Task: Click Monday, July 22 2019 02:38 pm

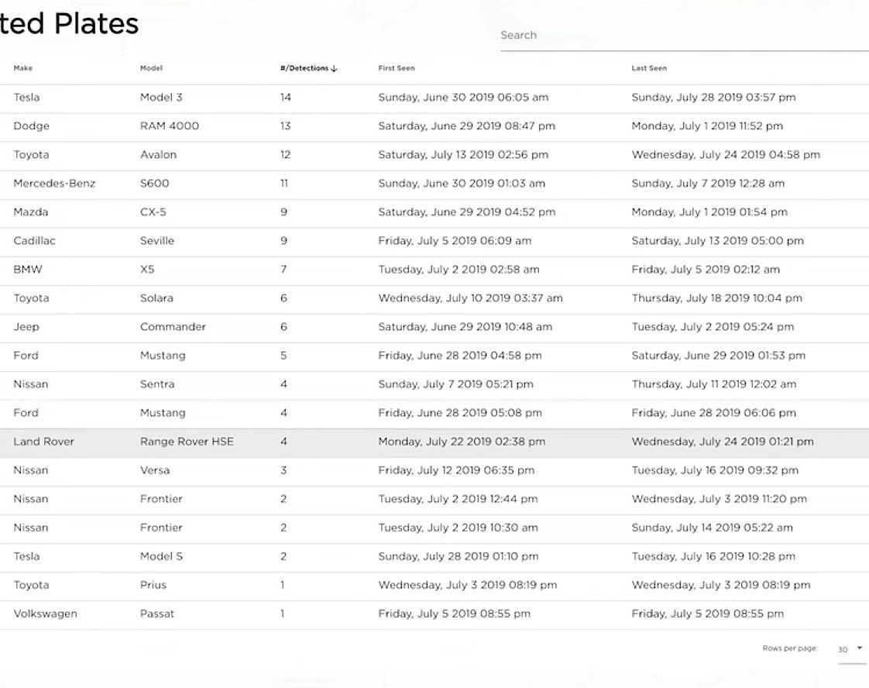Action: 462,442
